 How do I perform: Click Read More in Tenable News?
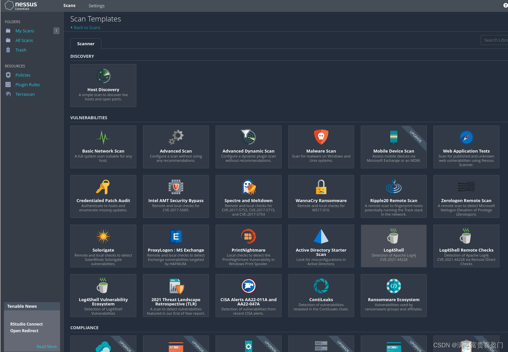pos(47,346)
